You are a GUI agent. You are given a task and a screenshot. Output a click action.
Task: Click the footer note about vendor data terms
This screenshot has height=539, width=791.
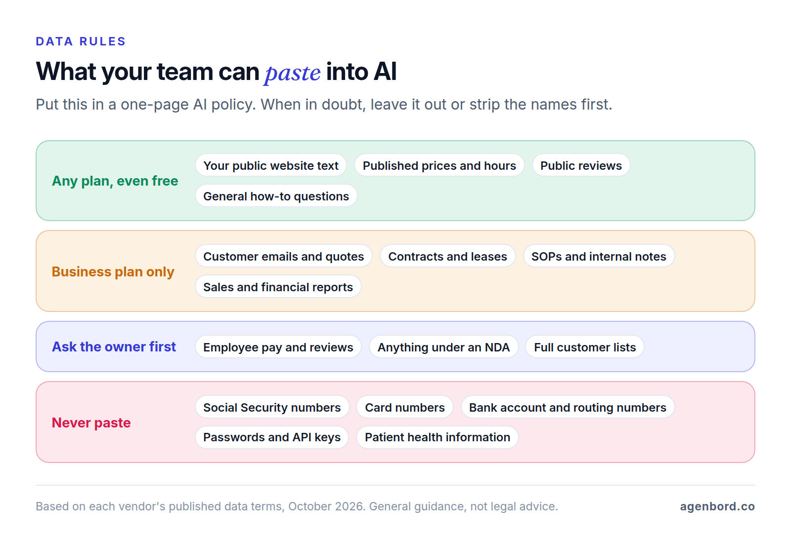(x=297, y=506)
